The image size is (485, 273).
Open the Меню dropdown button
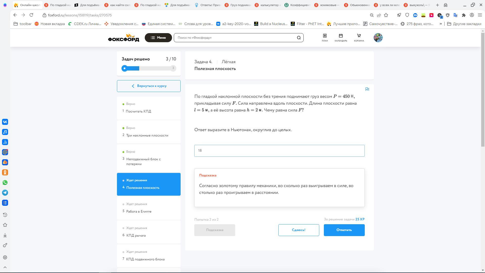pyautogui.click(x=158, y=38)
